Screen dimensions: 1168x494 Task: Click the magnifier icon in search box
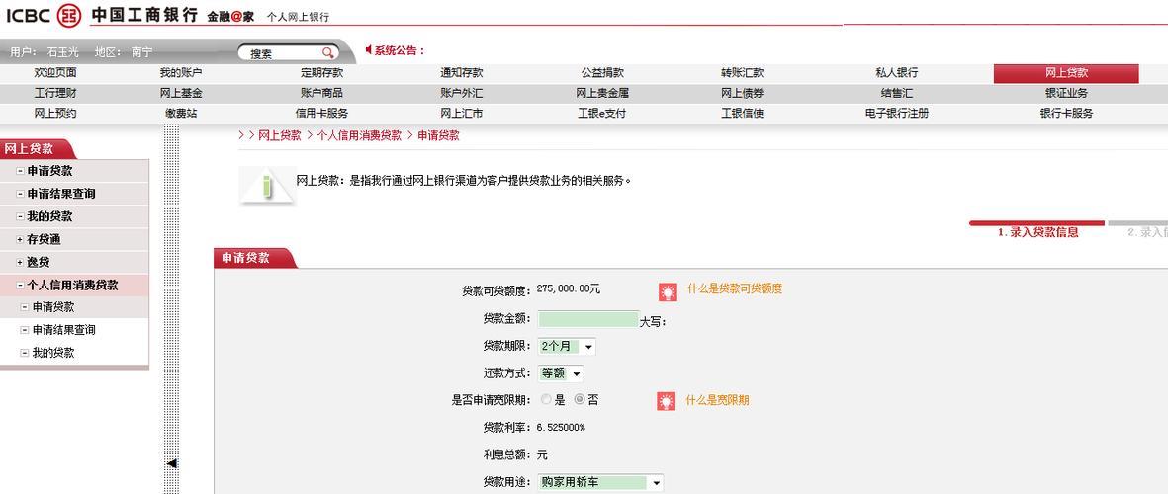click(328, 53)
